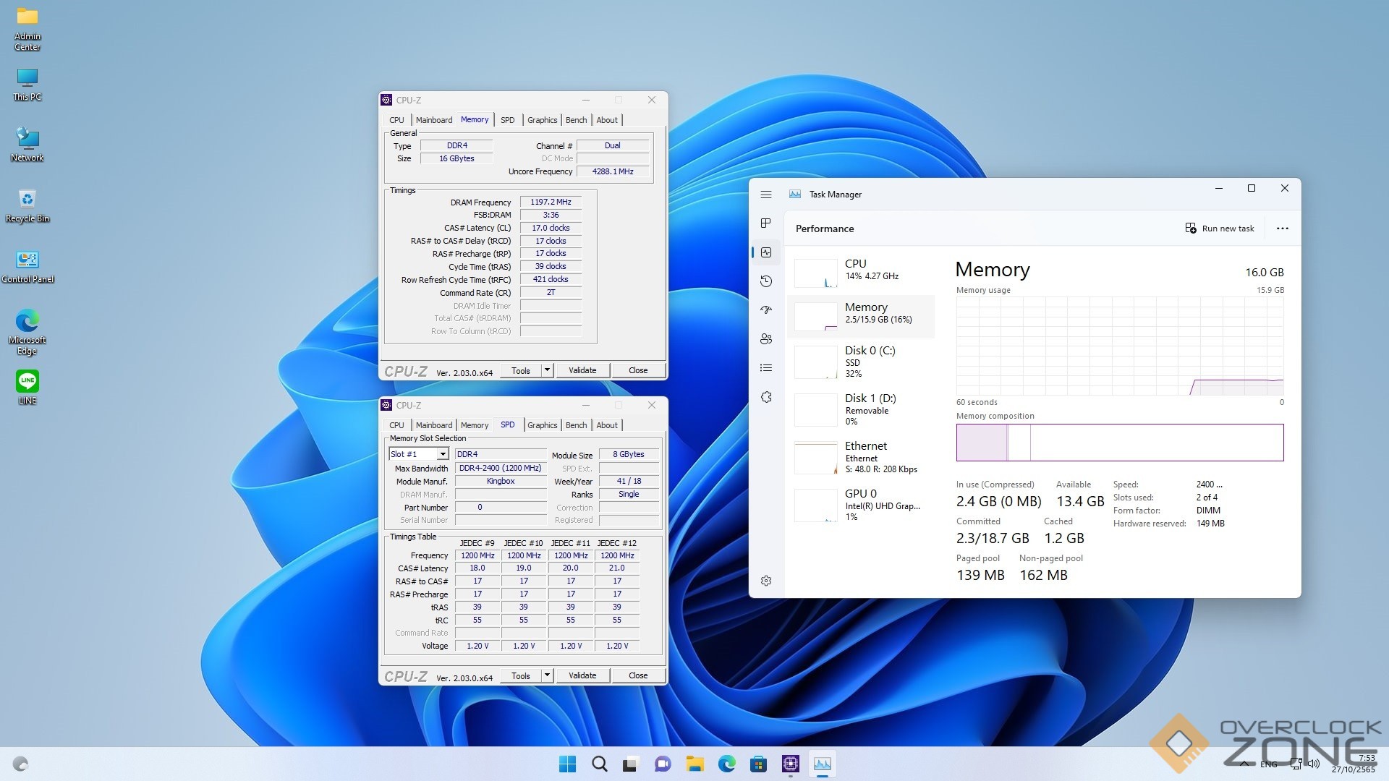Screen dimensions: 1389x781
Task: Toggle Task Manager hamburger navigation menu
Action: tap(766, 195)
